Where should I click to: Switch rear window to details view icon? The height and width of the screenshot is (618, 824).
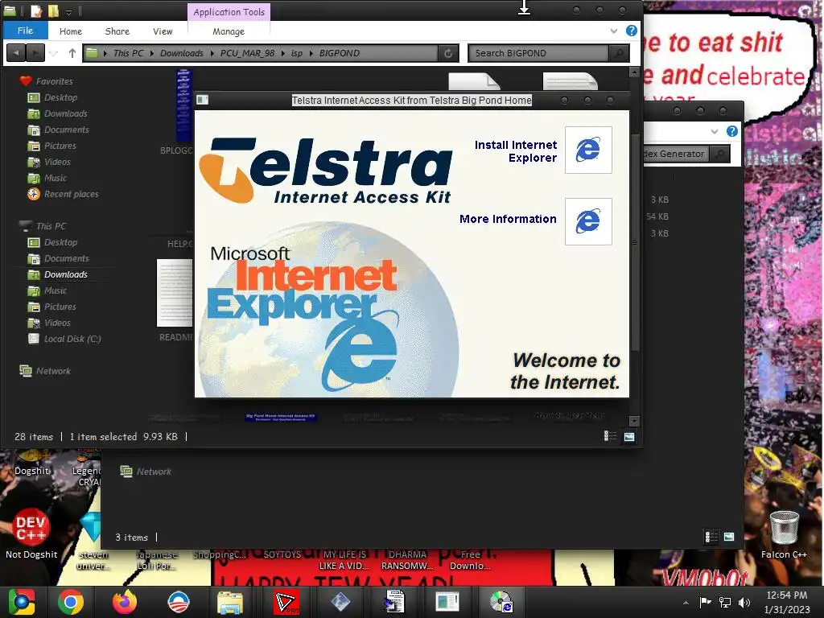point(711,537)
